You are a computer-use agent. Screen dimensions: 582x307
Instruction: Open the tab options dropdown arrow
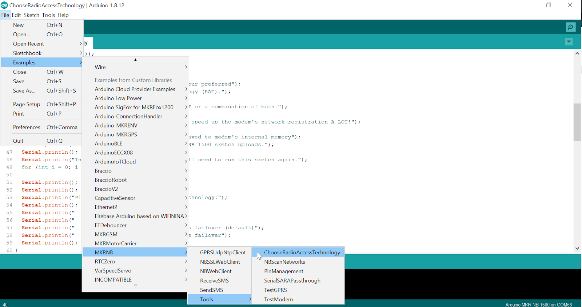(x=569, y=42)
